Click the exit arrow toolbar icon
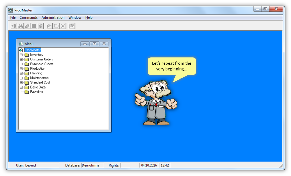 pyautogui.click(x=14, y=26)
